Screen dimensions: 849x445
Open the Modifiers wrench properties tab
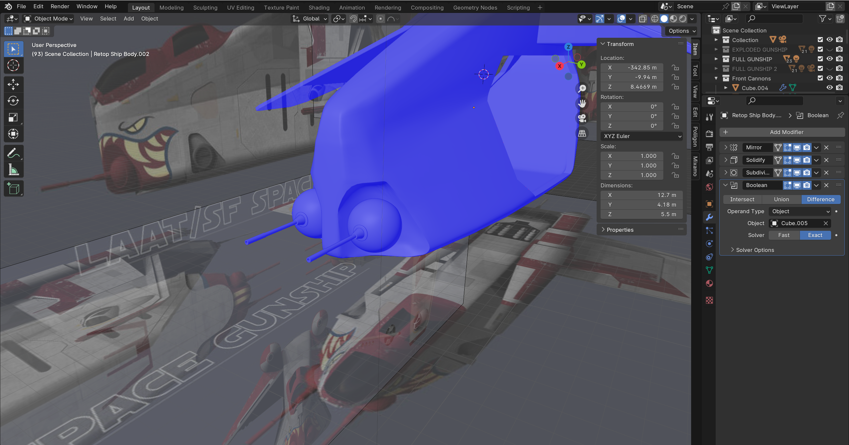point(709,217)
